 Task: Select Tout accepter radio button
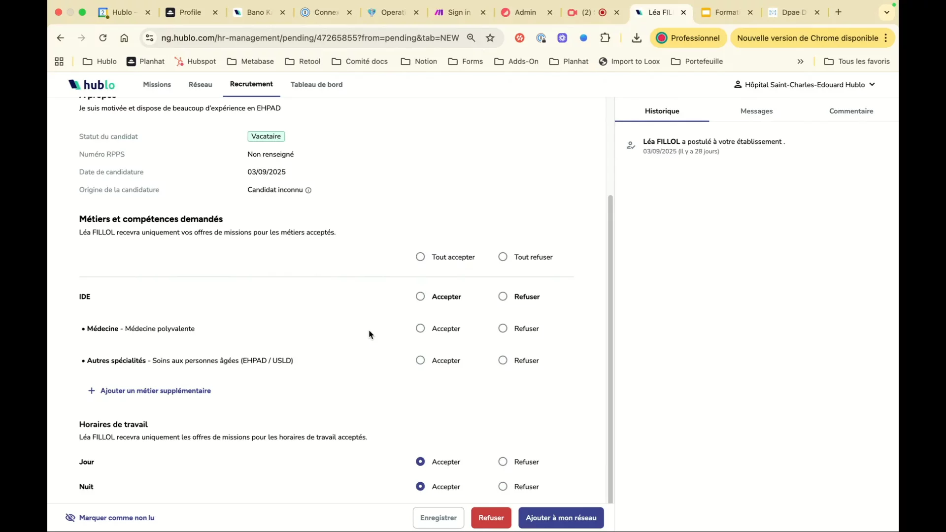(x=420, y=257)
